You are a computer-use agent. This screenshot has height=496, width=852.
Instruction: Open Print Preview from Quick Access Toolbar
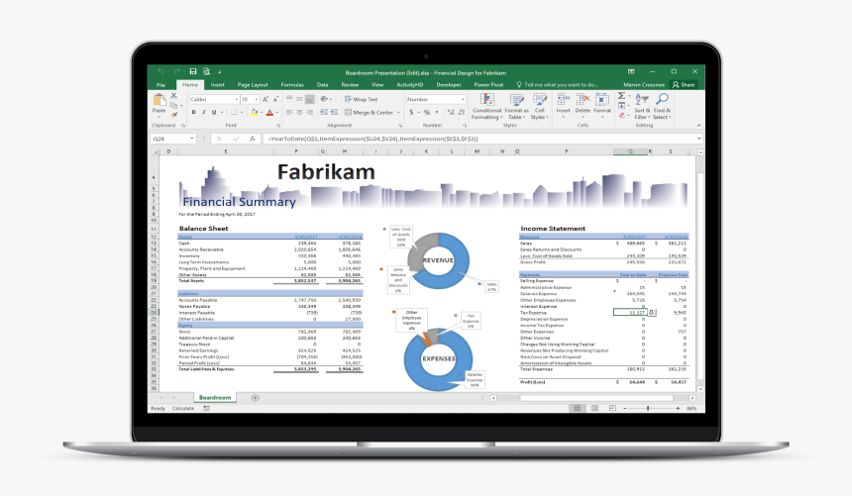(x=206, y=71)
